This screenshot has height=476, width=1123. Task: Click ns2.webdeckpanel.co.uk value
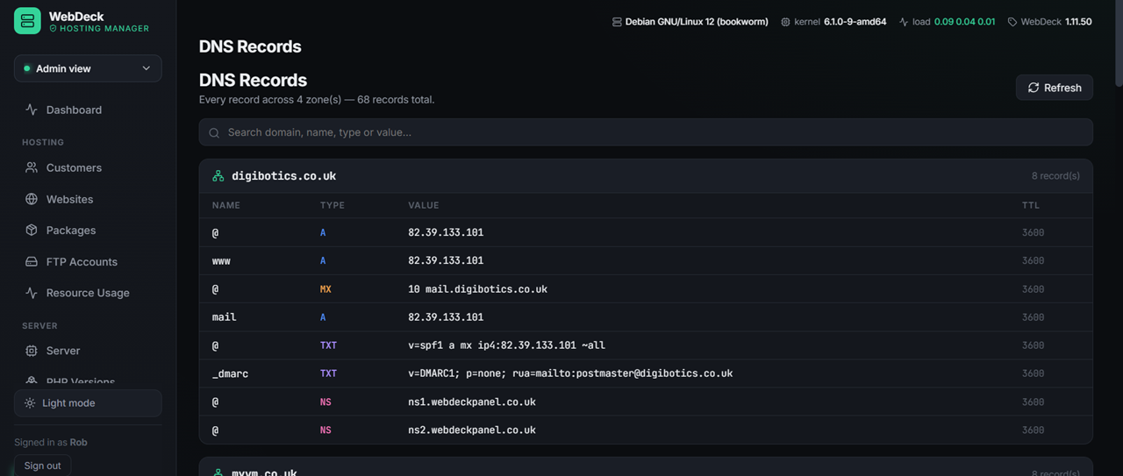(x=472, y=430)
